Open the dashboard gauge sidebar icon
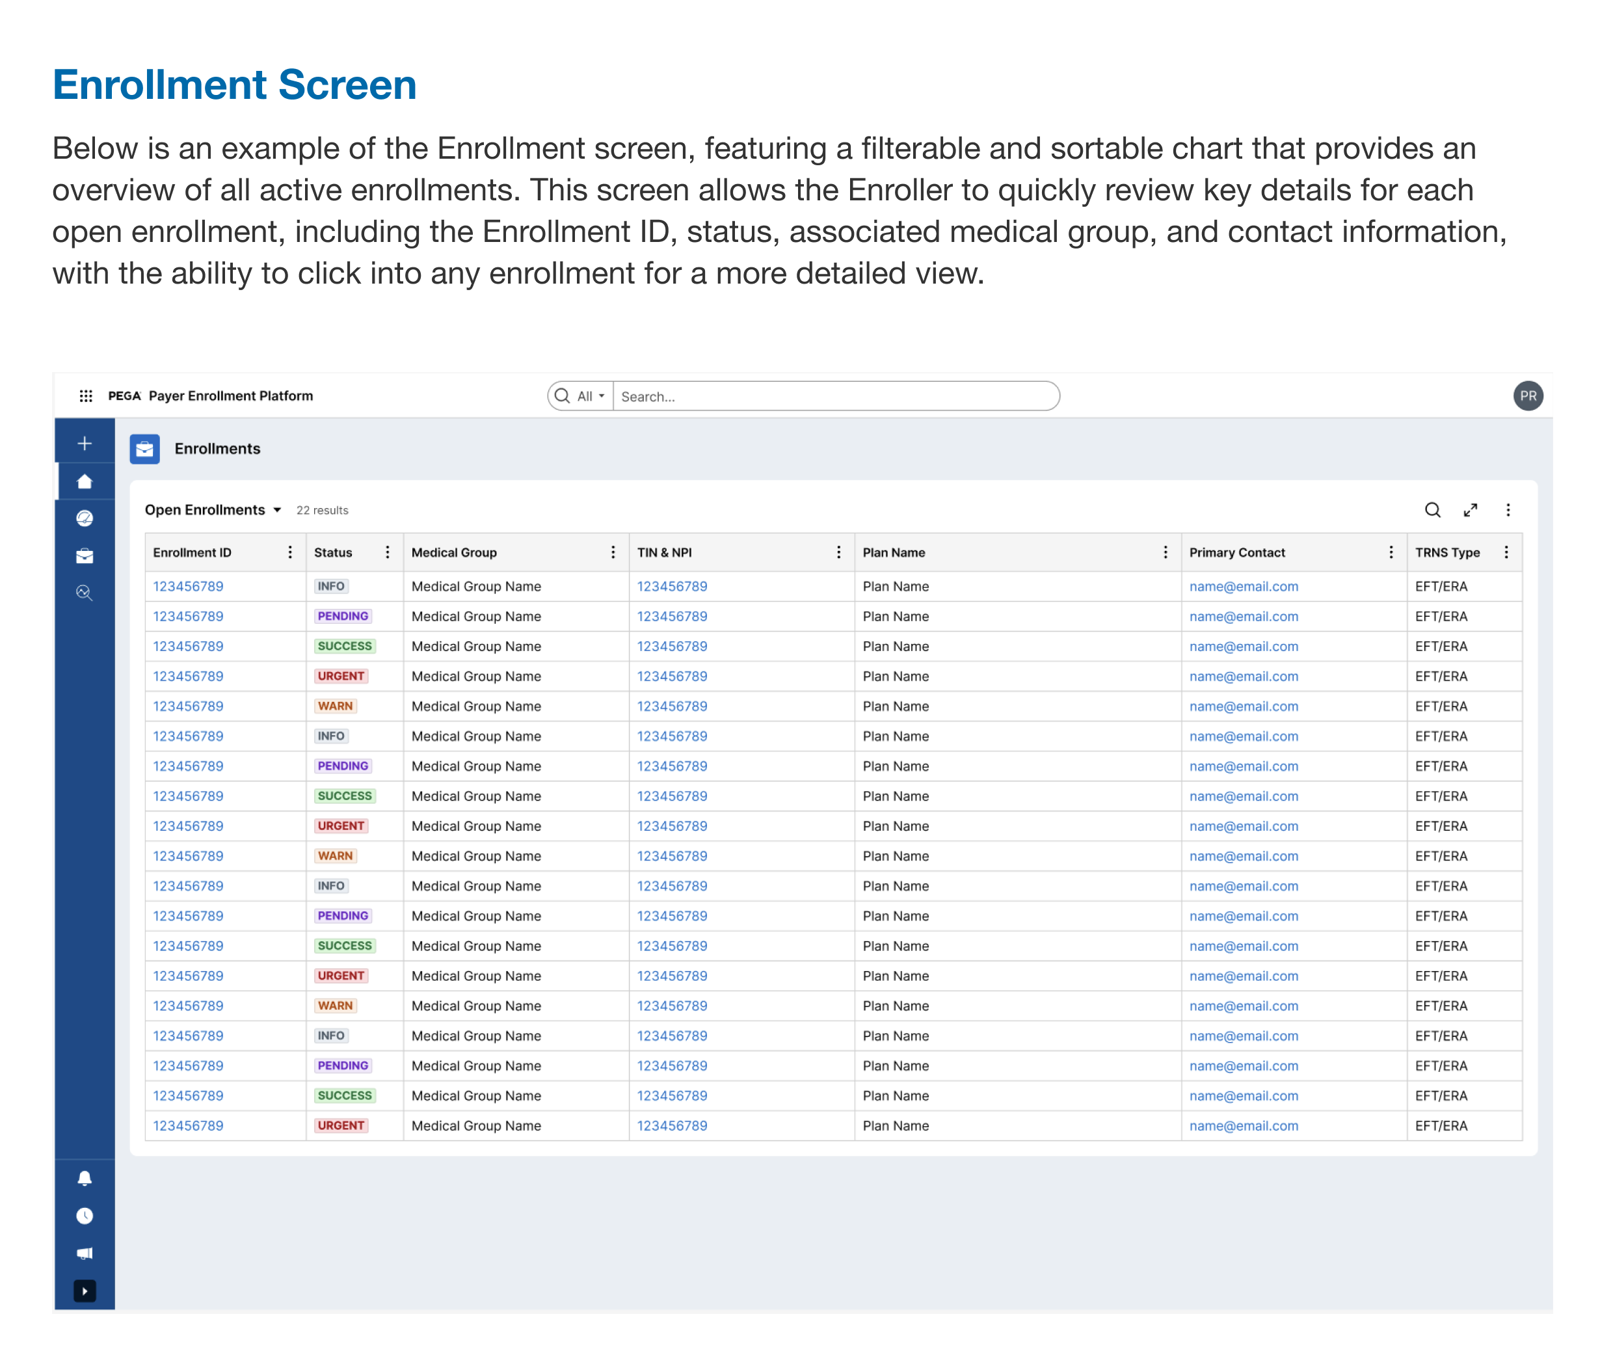1613x1366 pixels. (85, 519)
